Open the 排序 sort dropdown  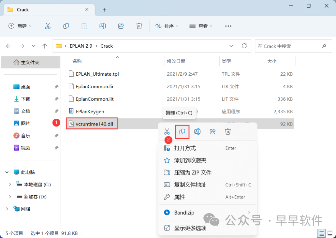167,26
